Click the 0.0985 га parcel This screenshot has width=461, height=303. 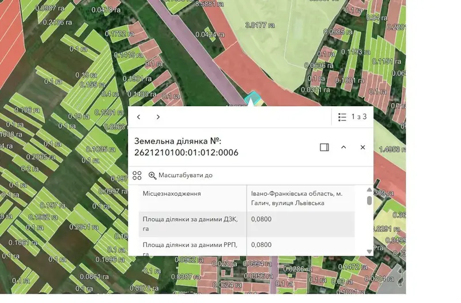point(338,32)
